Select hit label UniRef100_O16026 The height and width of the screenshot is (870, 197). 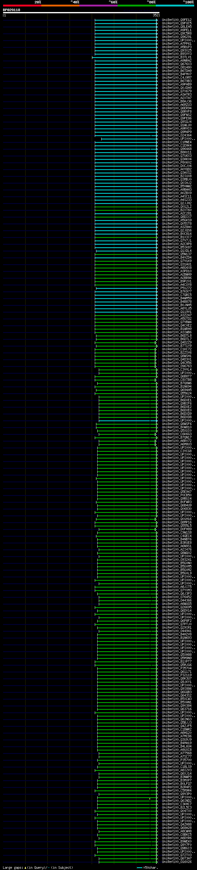pos(177,862)
